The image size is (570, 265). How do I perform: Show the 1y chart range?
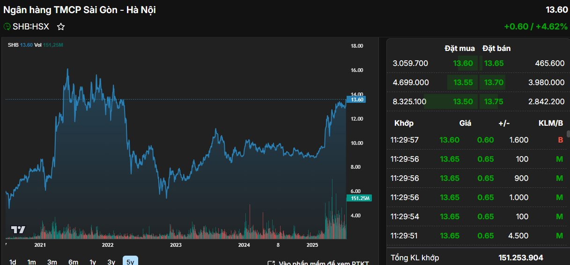pyautogui.click(x=93, y=262)
